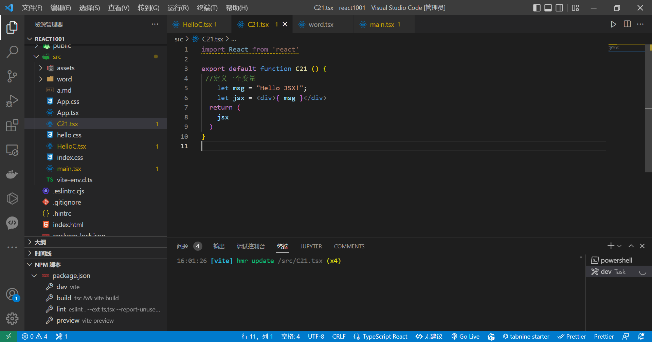Switch to word.tsx editor tab
Screen dimensions: 652x342
click(323, 24)
